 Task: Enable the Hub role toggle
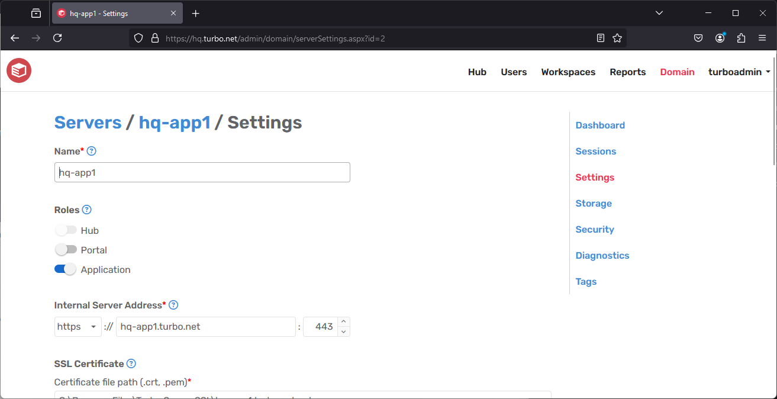[65, 230]
